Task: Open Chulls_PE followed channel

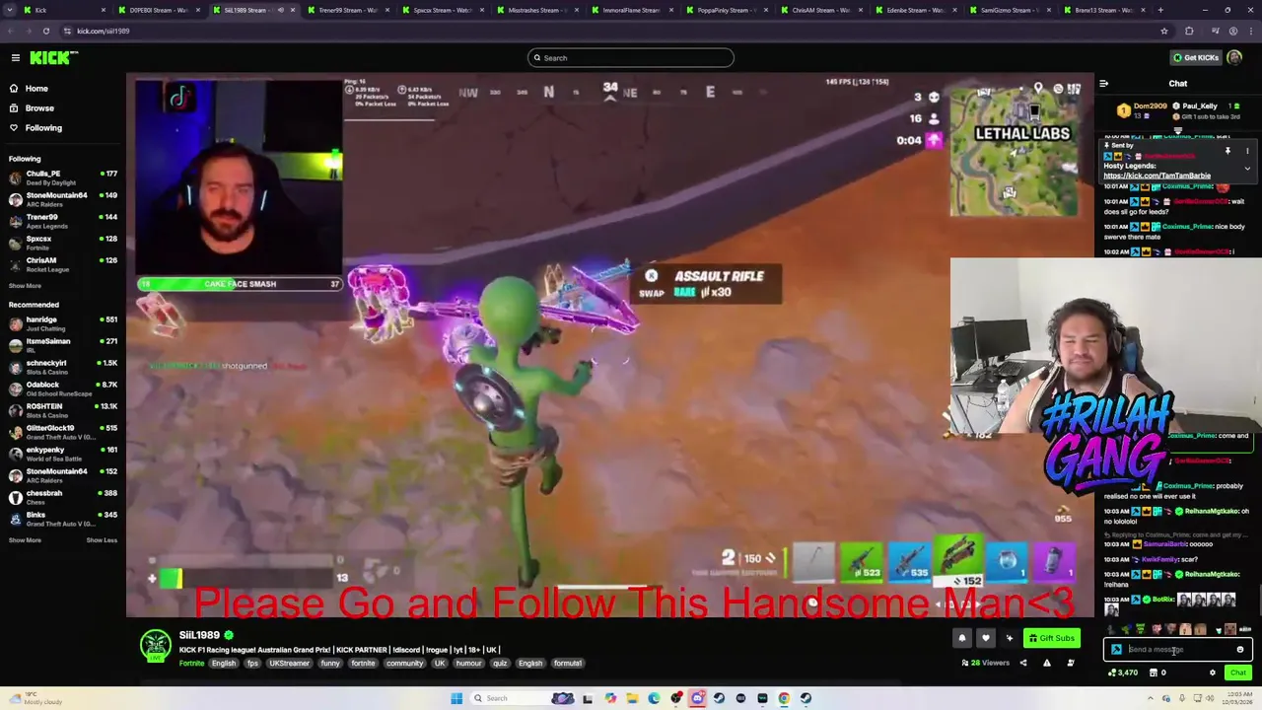Action: tap(63, 177)
